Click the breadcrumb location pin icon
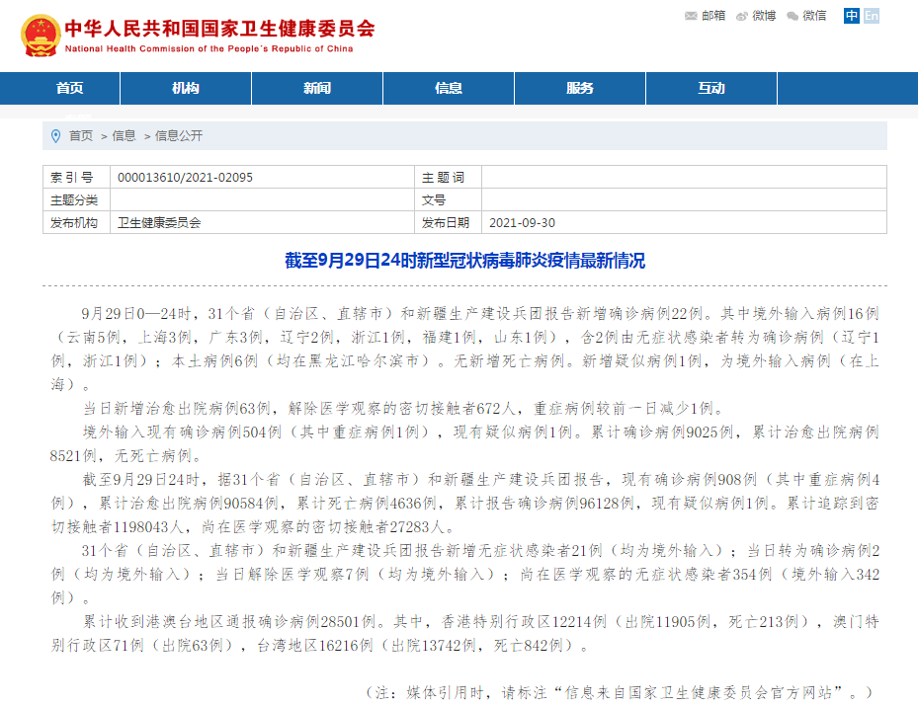The width and height of the screenshot is (918, 707). 56,136
